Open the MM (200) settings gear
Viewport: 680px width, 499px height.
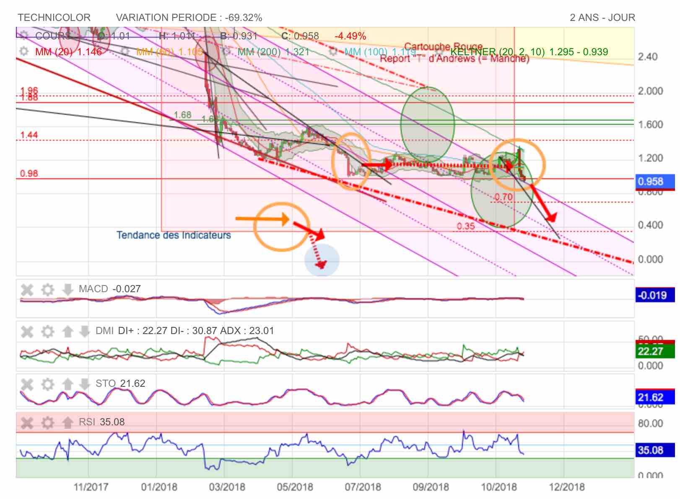tap(227, 51)
